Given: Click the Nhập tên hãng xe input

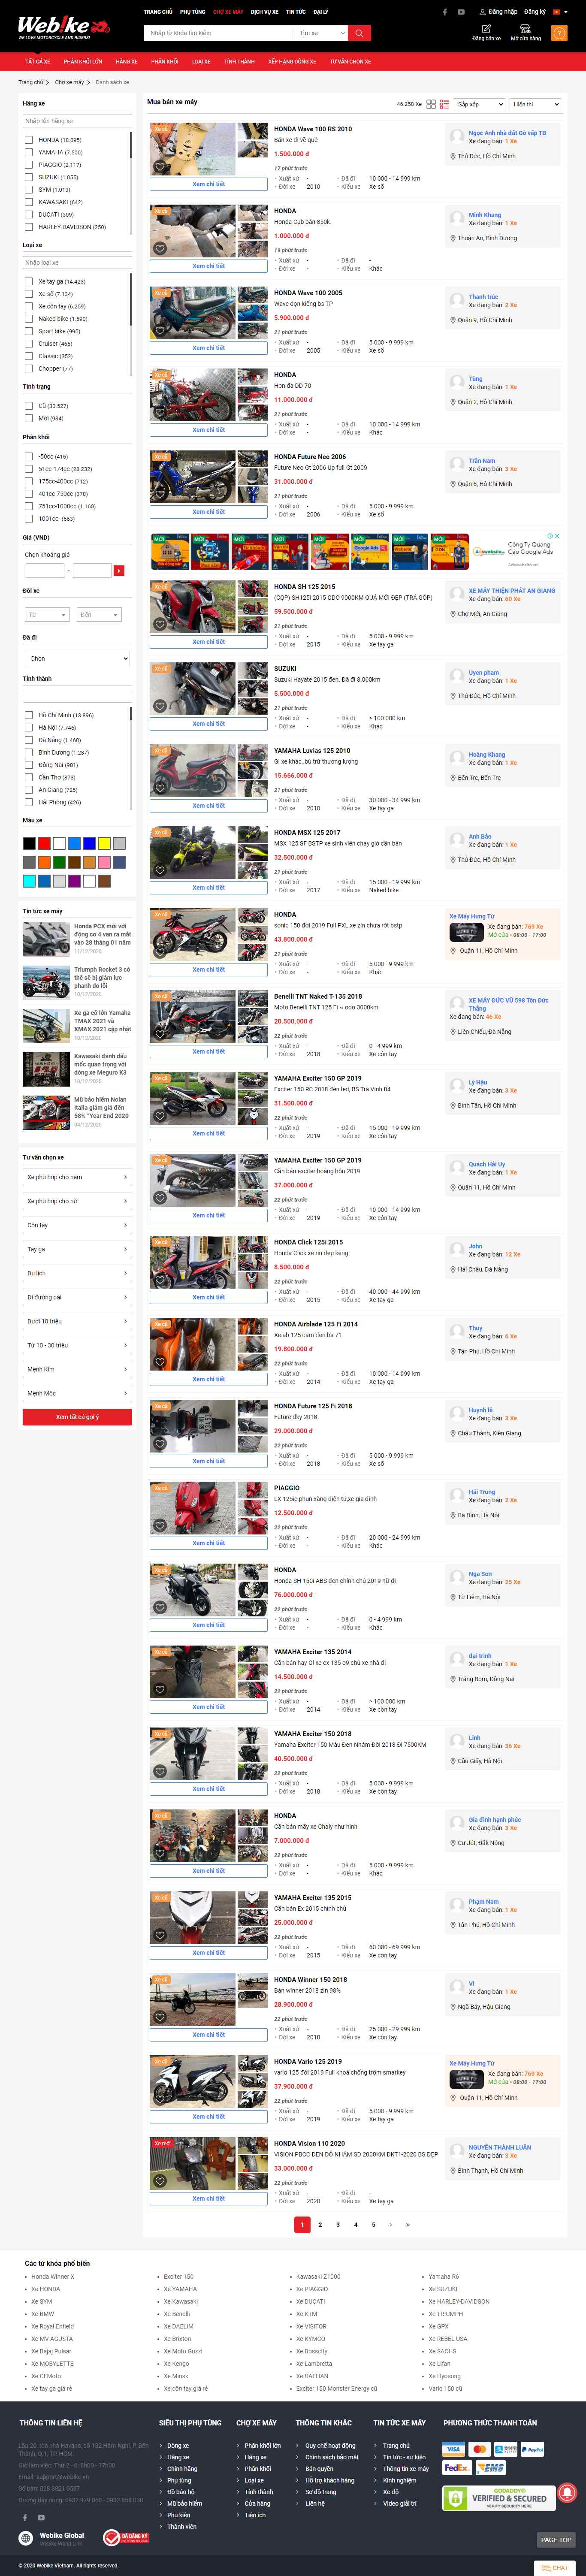Looking at the screenshot, I should tap(77, 121).
